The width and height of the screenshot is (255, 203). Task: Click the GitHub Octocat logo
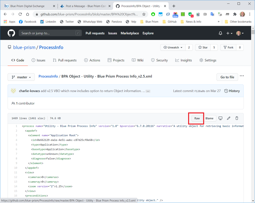(x=11, y=33)
